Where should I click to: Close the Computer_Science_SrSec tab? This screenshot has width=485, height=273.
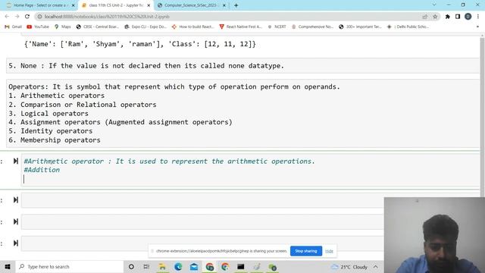(x=224, y=5)
